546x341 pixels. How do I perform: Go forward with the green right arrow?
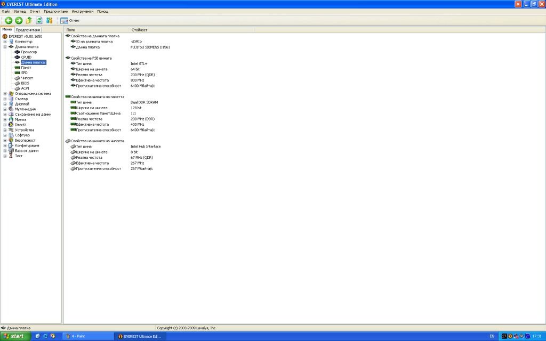pyautogui.click(x=19, y=21)
